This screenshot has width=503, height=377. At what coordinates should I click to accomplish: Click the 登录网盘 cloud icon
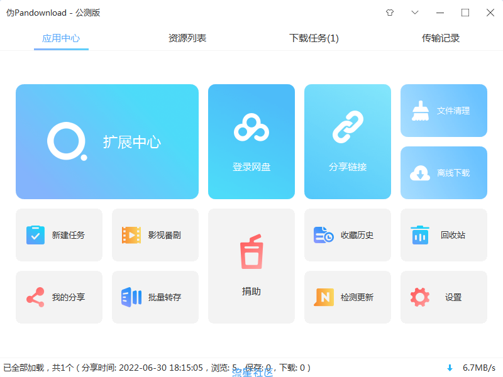(x=251, y=128)
